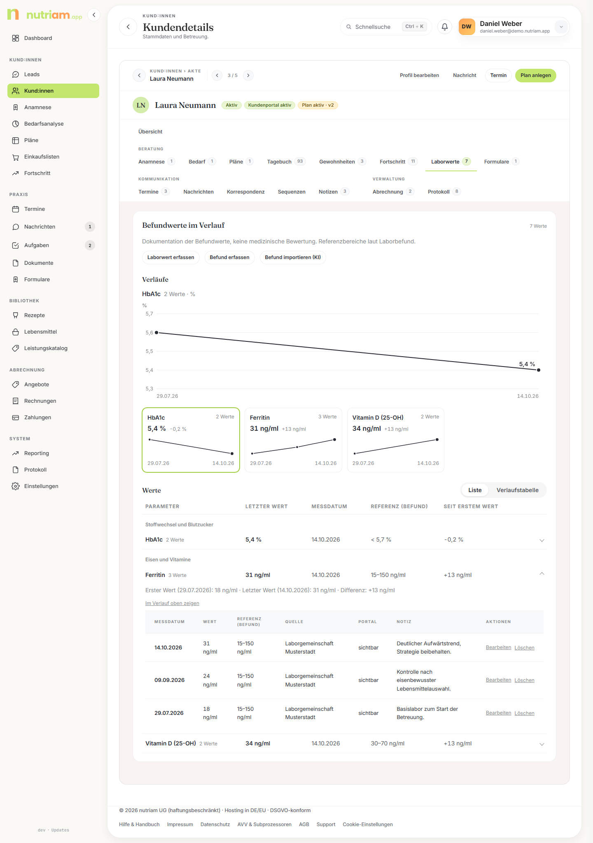This screenshot has width=593, height=843.
Task: Click the notification bell icon
Action: 445,27
